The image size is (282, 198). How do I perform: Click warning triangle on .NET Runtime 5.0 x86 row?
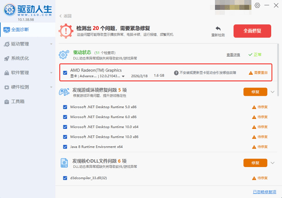point(254,107)
